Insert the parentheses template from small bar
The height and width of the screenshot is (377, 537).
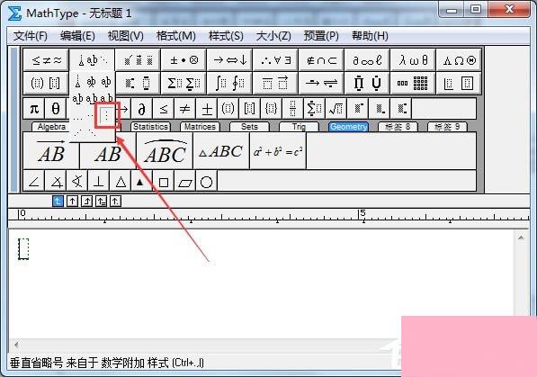(228, 109)
